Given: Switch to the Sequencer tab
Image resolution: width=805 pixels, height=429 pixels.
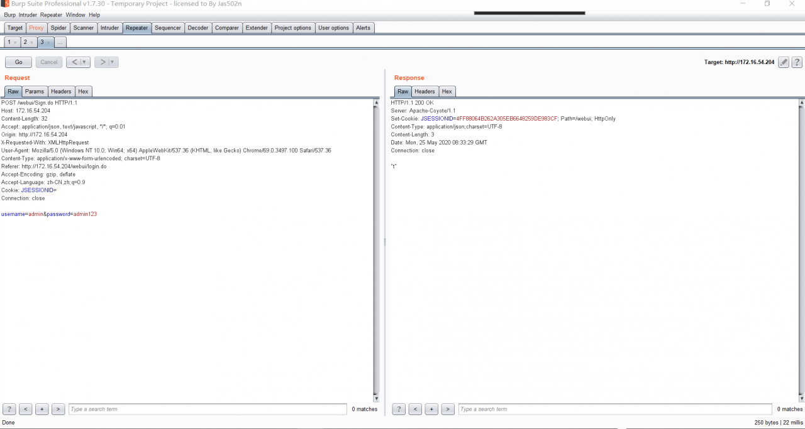Looking at the screenshot, I should [168, 28].
